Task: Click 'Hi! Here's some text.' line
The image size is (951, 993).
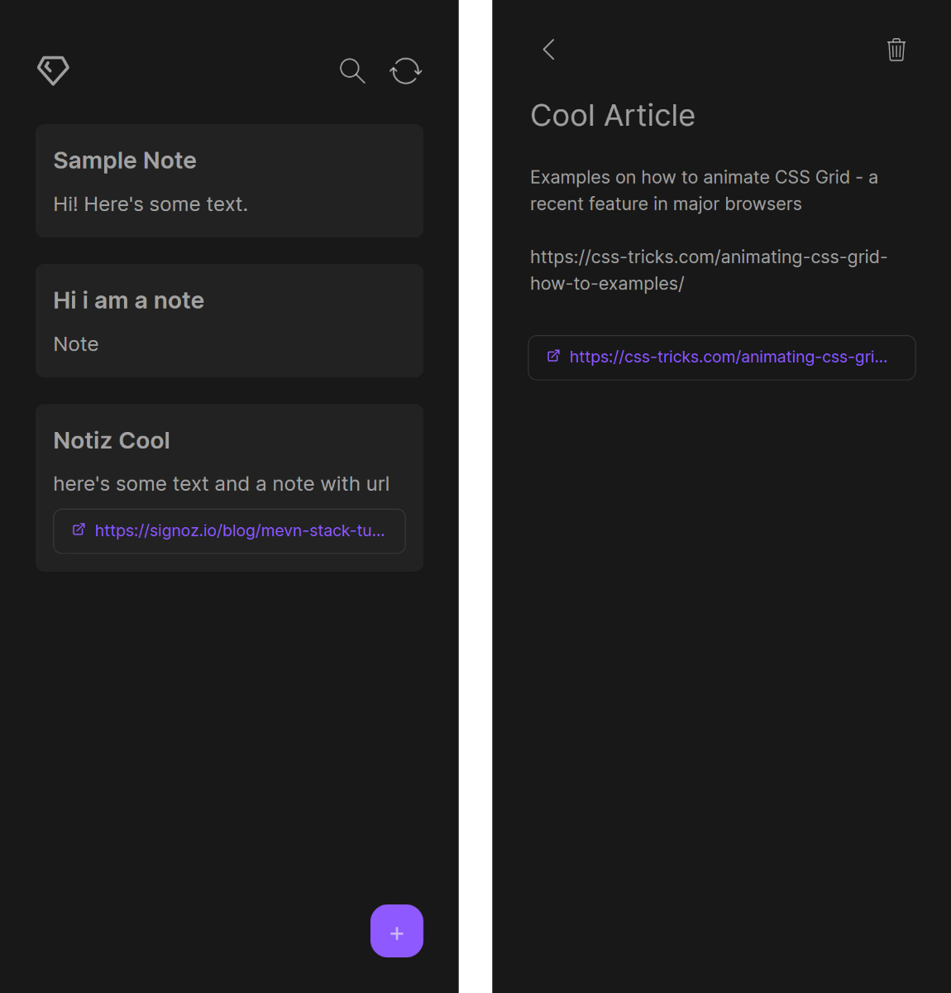Action: click(x=151, y=204)
